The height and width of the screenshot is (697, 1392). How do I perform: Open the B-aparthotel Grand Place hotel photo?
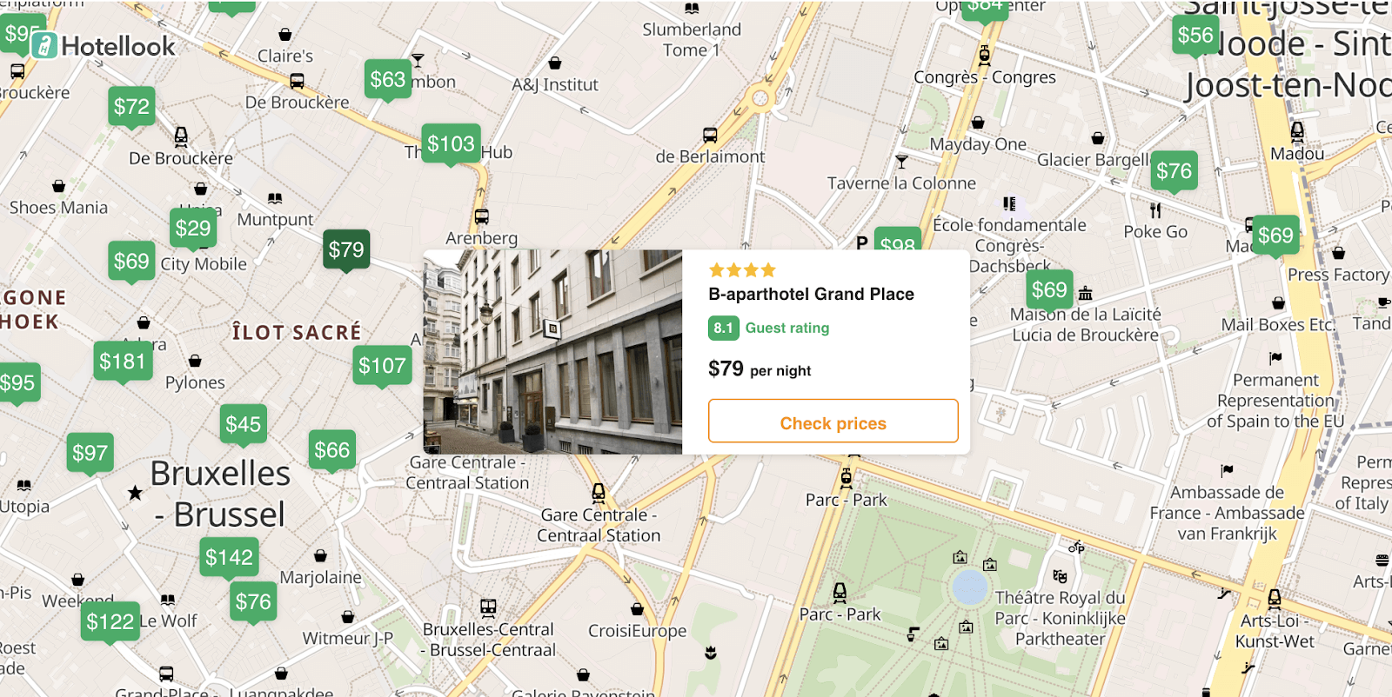[552, 352]
